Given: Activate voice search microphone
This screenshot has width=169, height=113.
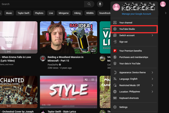Looking at the screenshot, I should (x=100, y=4).
